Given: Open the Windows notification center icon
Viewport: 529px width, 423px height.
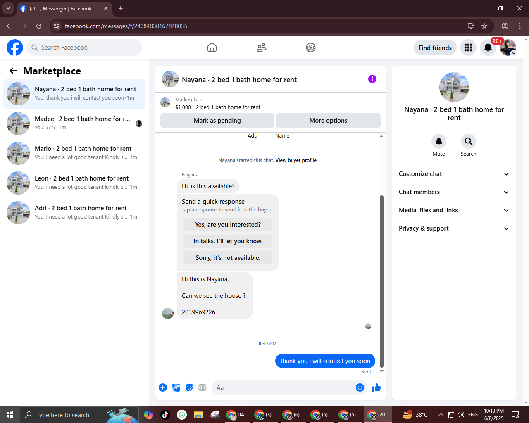Looking at the screenshot, I should coord(515,415).
